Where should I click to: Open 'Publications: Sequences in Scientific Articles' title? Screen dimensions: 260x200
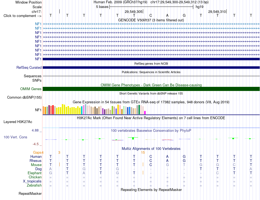pos(151,72)
